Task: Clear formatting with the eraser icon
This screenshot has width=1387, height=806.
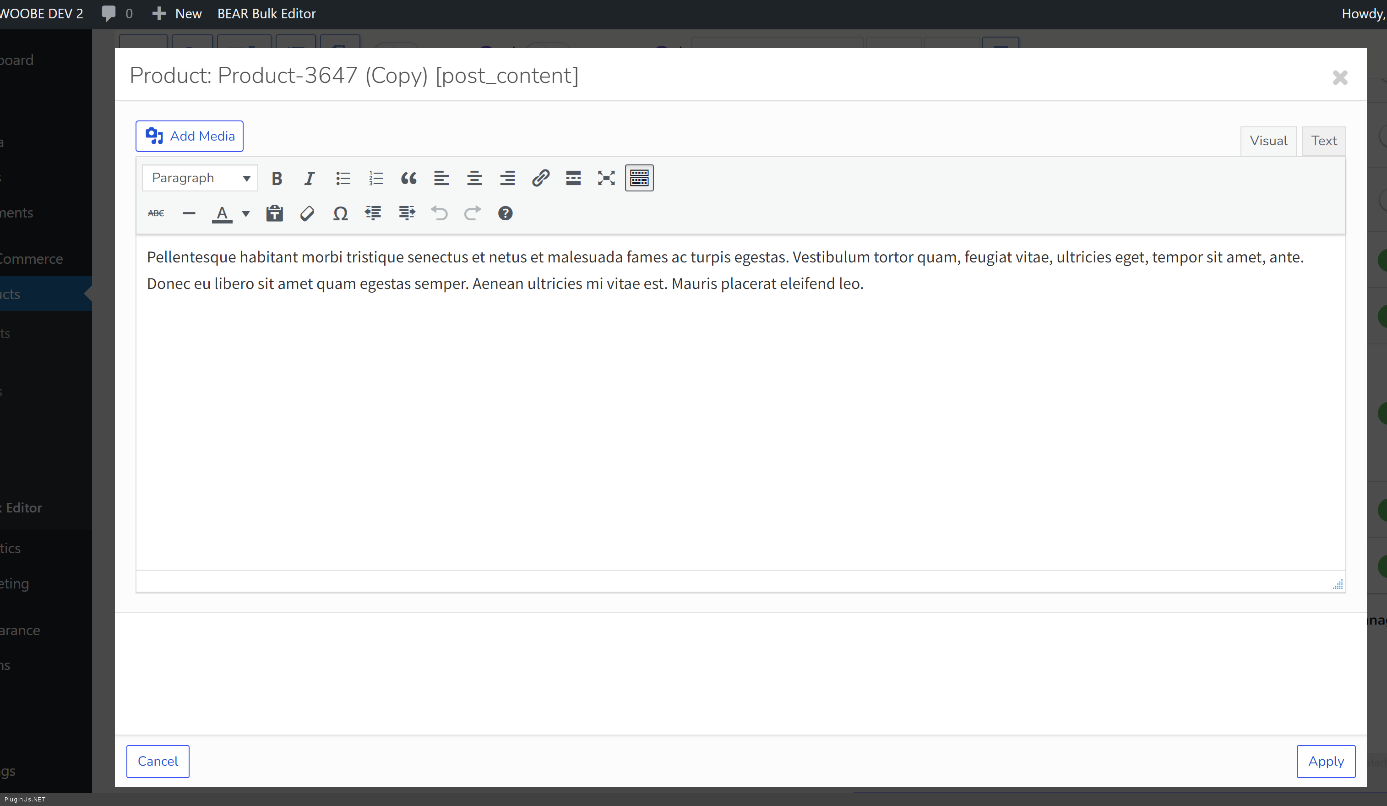Action: point(307,213)
